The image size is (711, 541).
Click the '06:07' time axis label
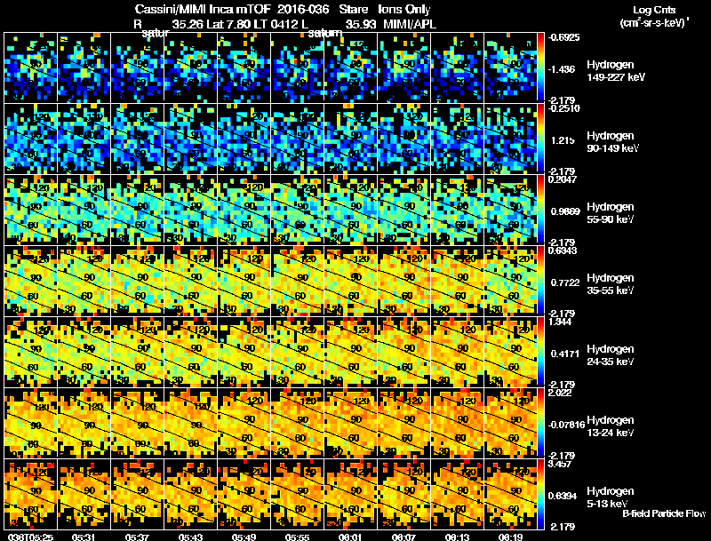tap(404, 537)
